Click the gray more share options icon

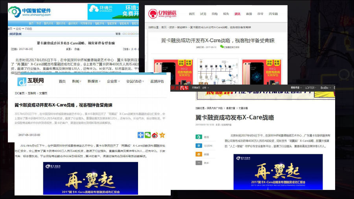click(x=199, y=162)
